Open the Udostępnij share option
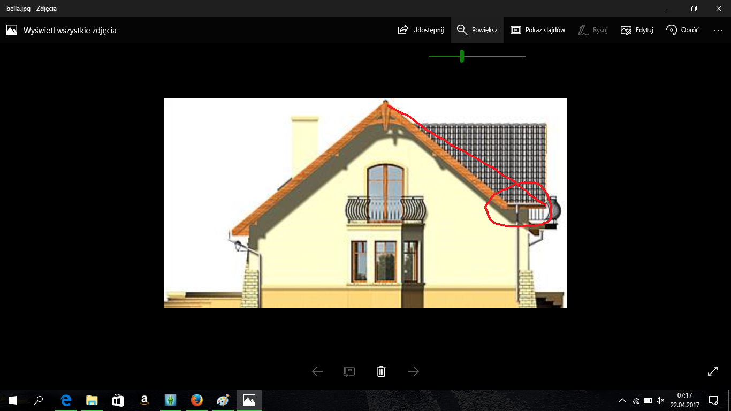The image size is (731, 411). pyautogui.click(x=421, y=30)
